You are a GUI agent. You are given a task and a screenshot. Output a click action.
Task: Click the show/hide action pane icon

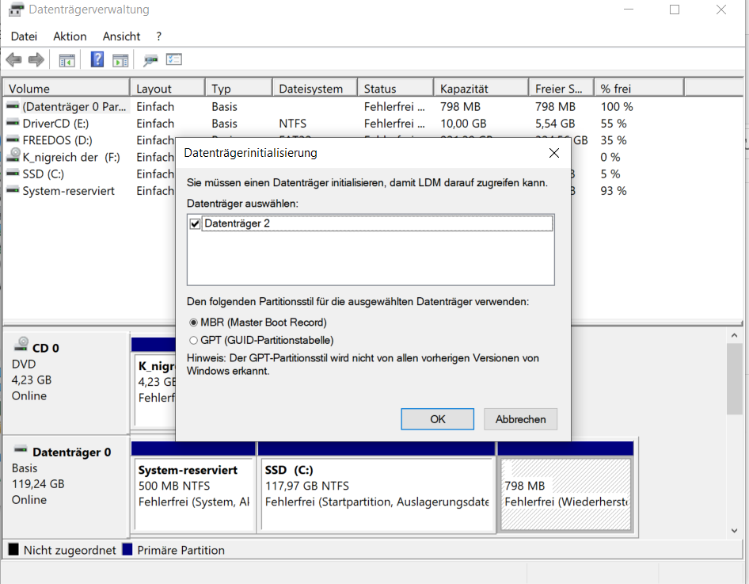point(120,60)
